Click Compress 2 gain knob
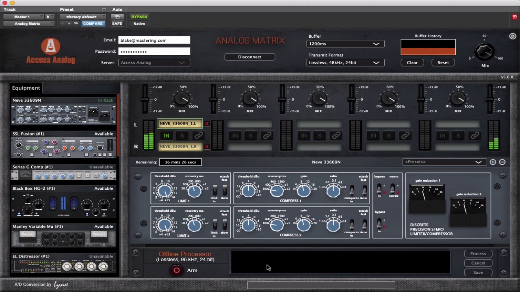The width and height of the screenshot is (520, 292). pyautogui.click(x=304, y=225)
